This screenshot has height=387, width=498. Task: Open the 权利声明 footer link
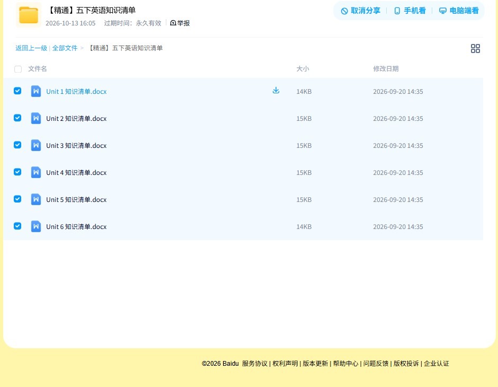tap(285, 364)
